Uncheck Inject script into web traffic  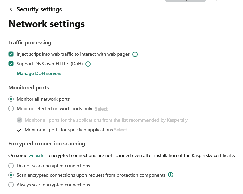click(11, 54)
